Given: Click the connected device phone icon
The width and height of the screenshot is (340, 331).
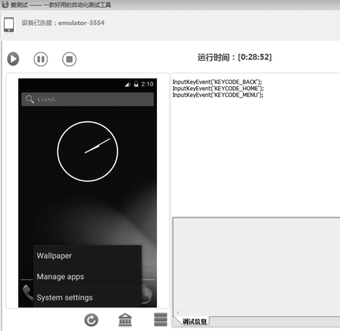Looking at the screenshot, I should coord(9,25).
